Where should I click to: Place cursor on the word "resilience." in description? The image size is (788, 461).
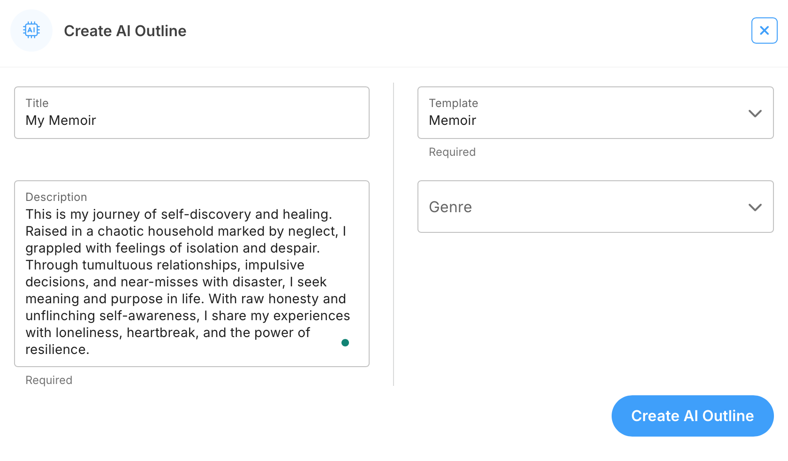tap(57, 350)
